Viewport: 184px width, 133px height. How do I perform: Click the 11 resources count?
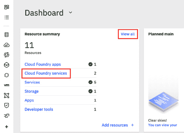(29, 45)
